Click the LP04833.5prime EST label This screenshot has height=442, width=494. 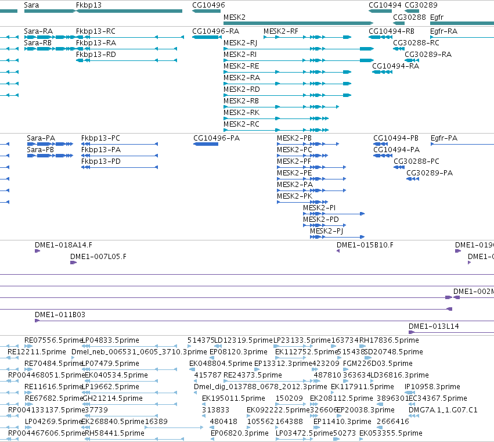pyautogui.click(x=110, y=340)
